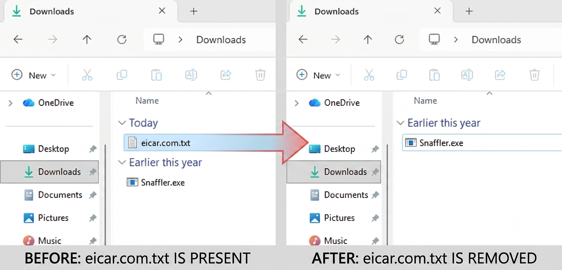Expand OneDrive in left window sidebar
Viewport: 562px width, 270px height.
[10, 103]
